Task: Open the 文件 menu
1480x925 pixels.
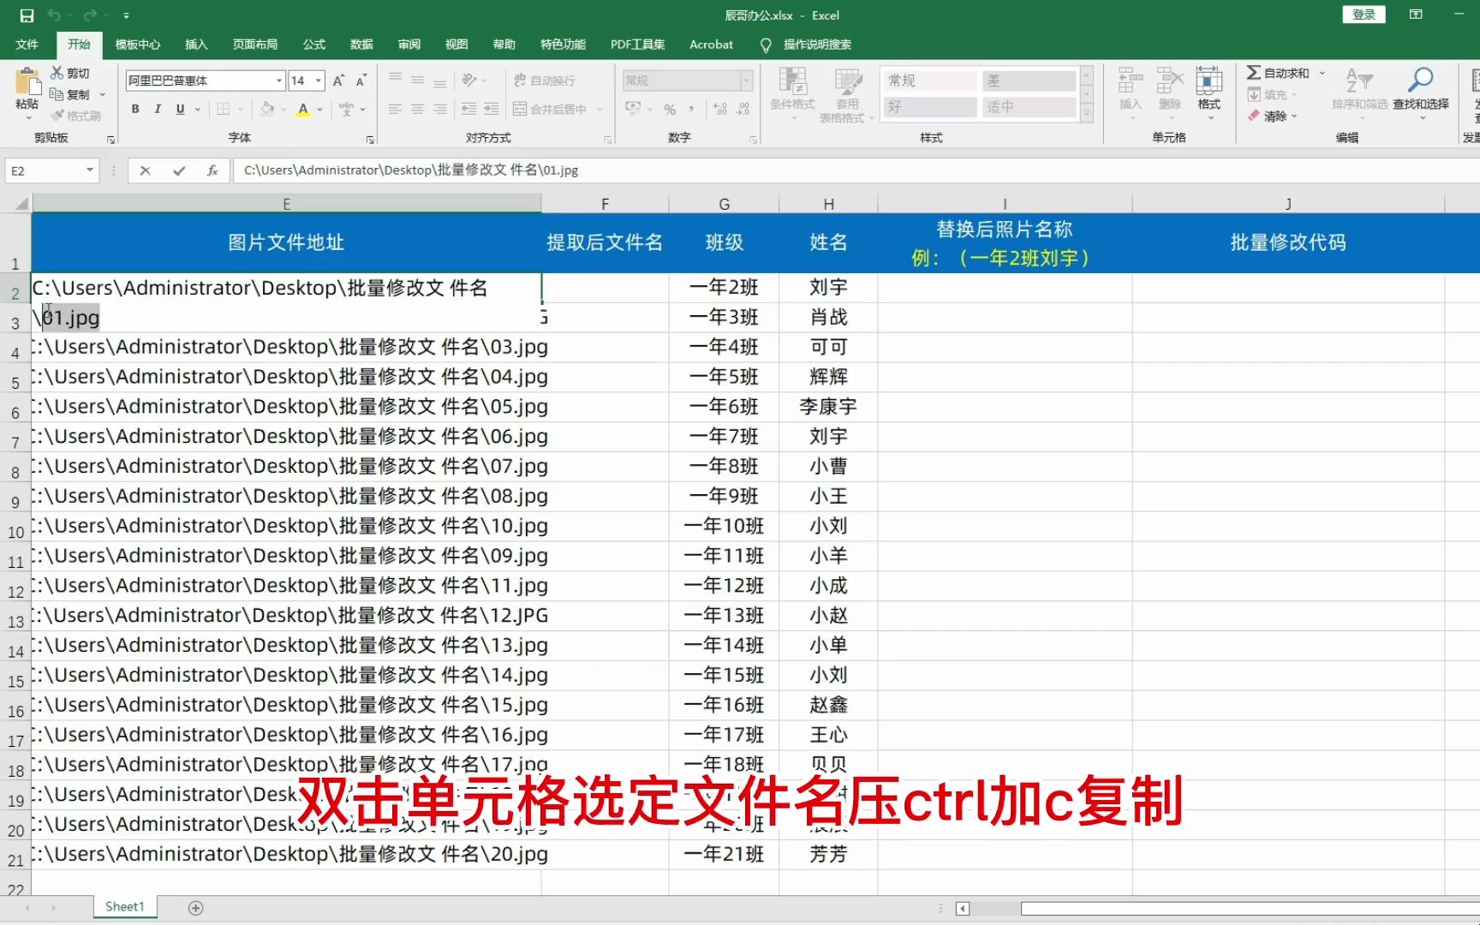Action: [27, 44]
